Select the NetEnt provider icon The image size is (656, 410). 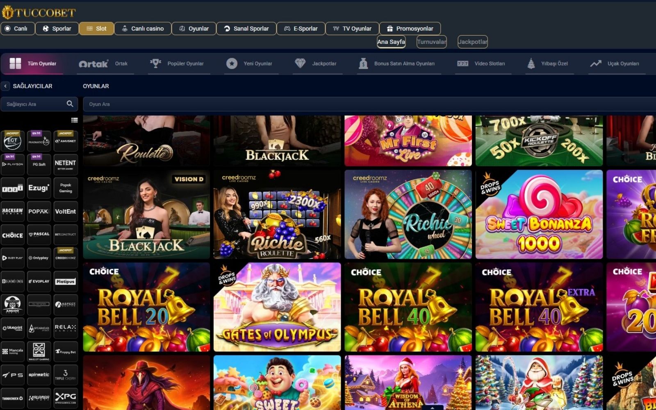[x=66, y=164]
